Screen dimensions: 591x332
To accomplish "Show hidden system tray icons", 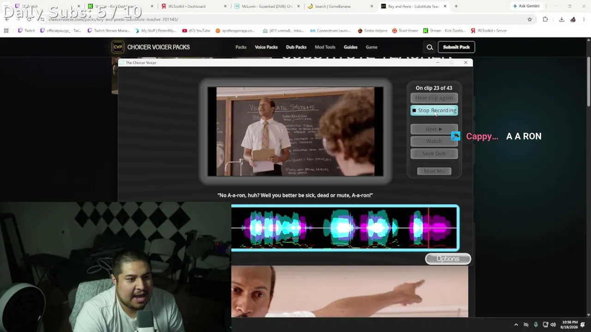I will tap(516, 325).
